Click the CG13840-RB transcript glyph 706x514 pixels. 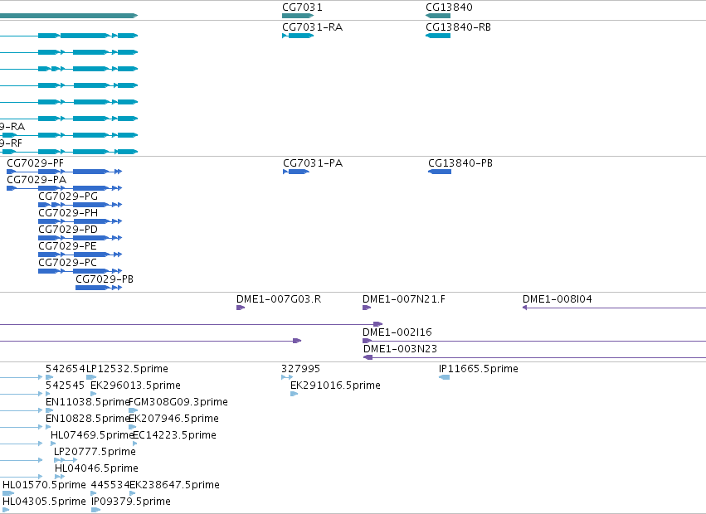pos(438,36)
